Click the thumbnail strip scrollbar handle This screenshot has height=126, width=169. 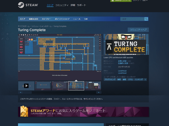click(x=27, y=92)
